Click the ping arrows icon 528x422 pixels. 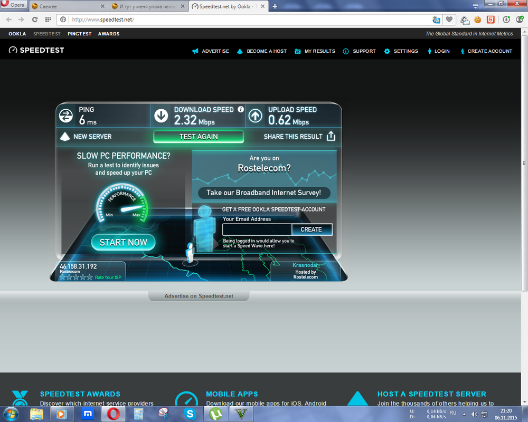coord(66,116)
